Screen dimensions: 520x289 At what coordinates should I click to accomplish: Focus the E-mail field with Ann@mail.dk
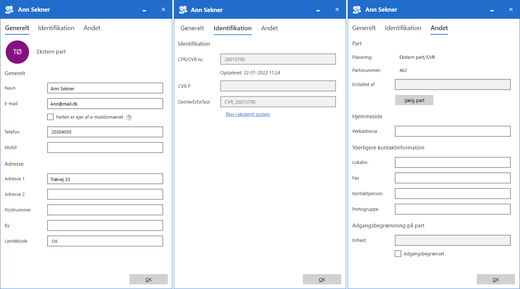coord(105,104)
